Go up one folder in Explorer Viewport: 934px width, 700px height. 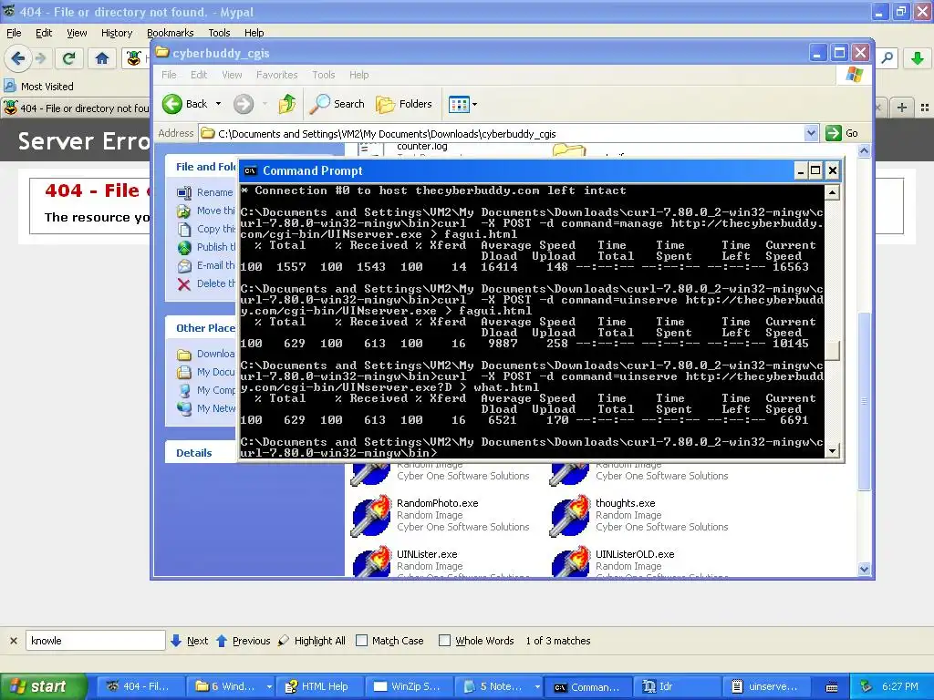tap(287, 104)
